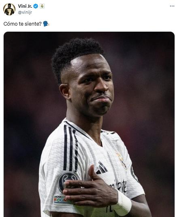Click the tweet text "Cómo te siente?"
This screenshot has width=177, height=217.
click(22, 24)
